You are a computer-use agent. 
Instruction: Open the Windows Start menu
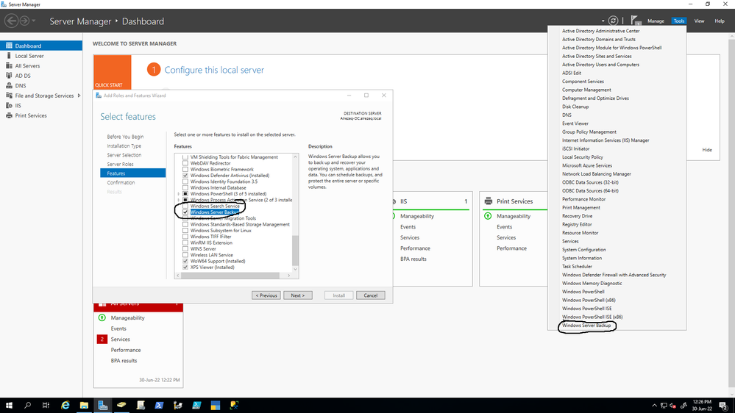(9, 405)
